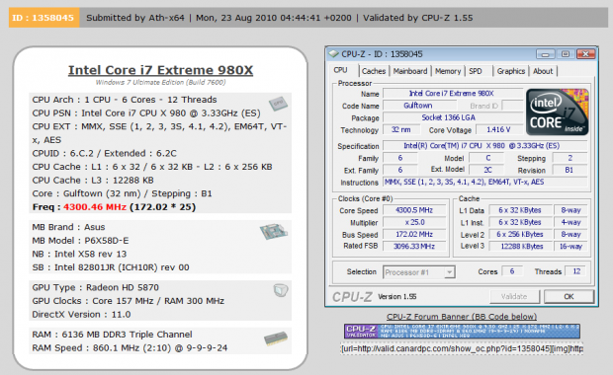
Task: Click the Multiplier value x 25.0
Action: click(x=414, y=222)
